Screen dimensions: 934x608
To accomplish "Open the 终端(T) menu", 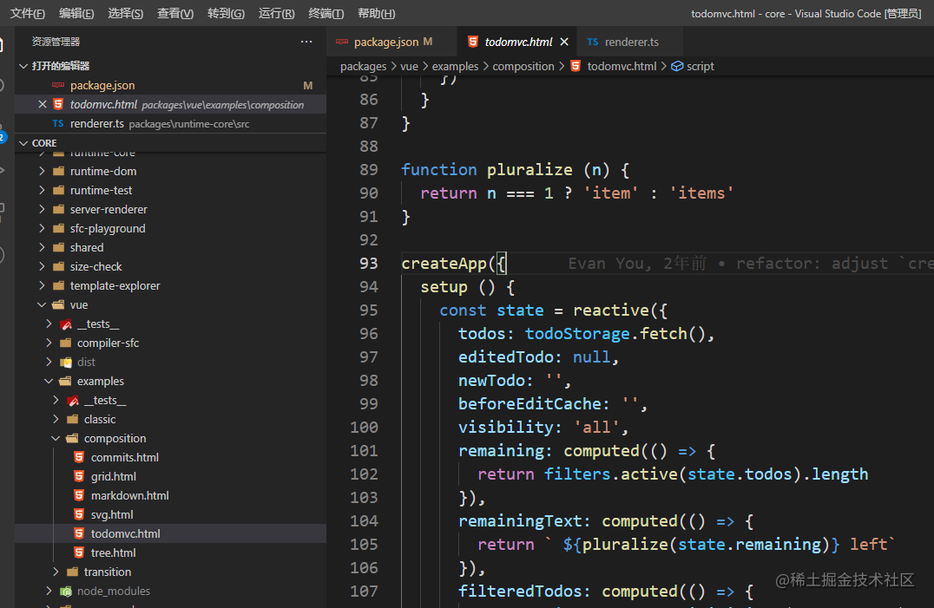I will 326,13.
